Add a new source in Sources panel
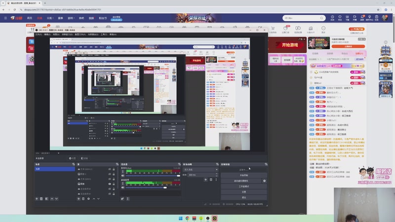The height and width of the screenshot is (222, 395). (x=79, y=199)
